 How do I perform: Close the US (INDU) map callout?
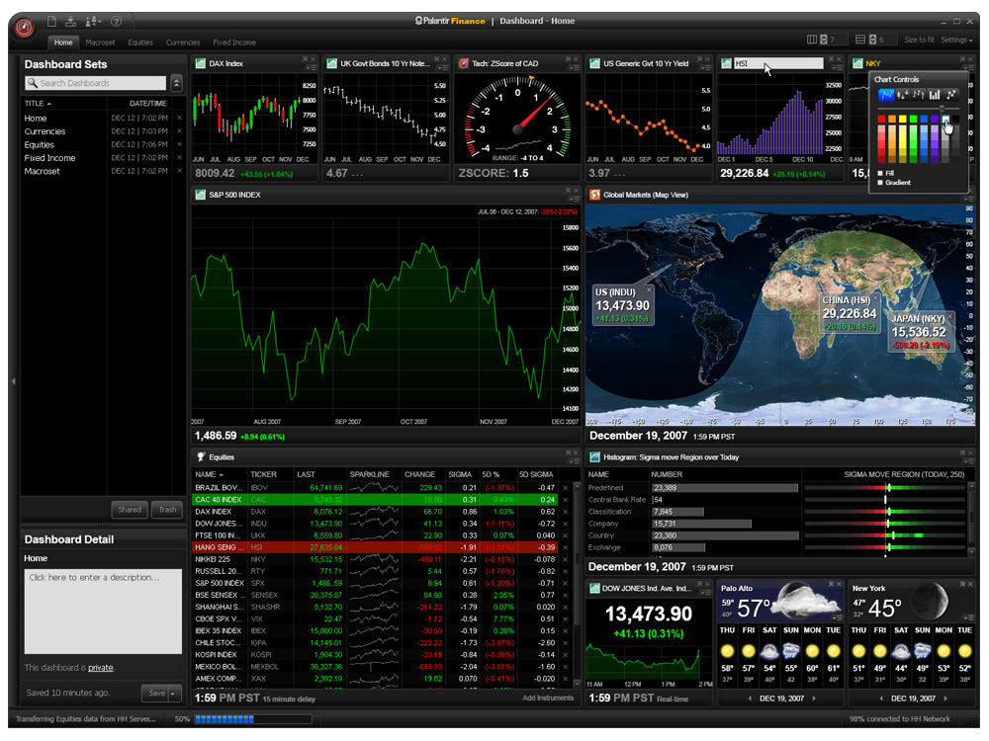[649, 289]
